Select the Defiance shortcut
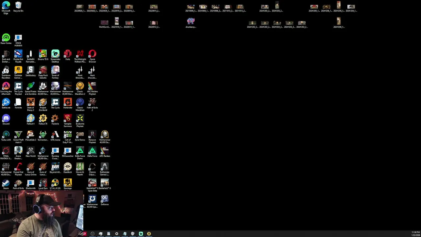Screen dimensions: 421x237 (105, 200)
